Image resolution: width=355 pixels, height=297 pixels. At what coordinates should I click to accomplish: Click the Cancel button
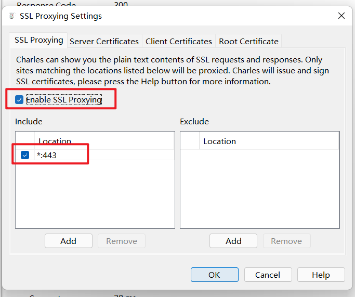268,275
